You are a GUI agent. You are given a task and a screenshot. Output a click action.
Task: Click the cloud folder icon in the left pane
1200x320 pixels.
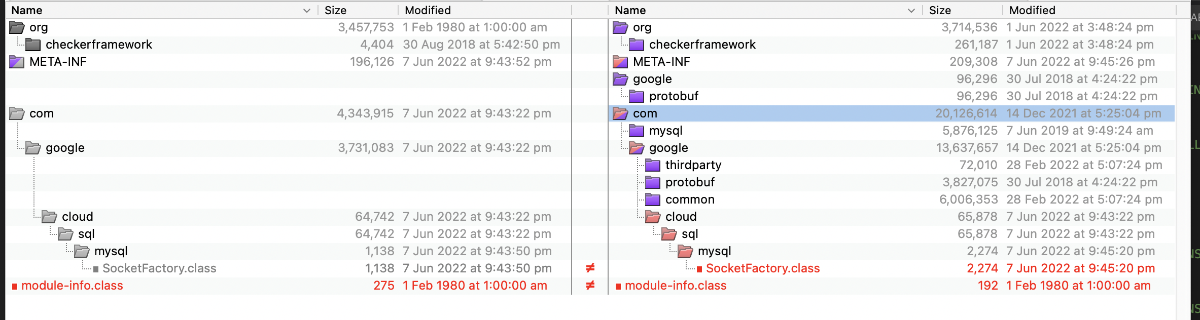[x=49, y=217]
